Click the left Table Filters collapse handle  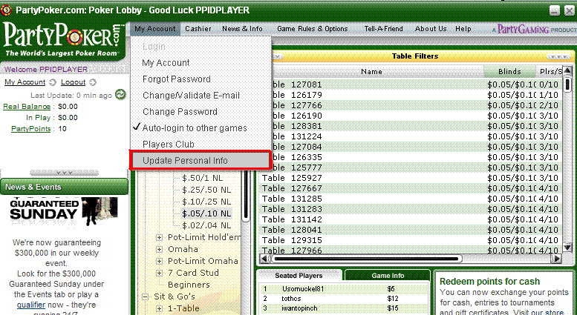[277, 56]
